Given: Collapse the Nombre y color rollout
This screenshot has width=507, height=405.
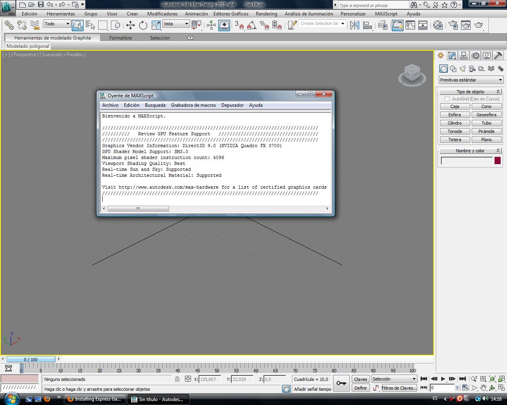Looking at the screenshot, I should point(471,151).
